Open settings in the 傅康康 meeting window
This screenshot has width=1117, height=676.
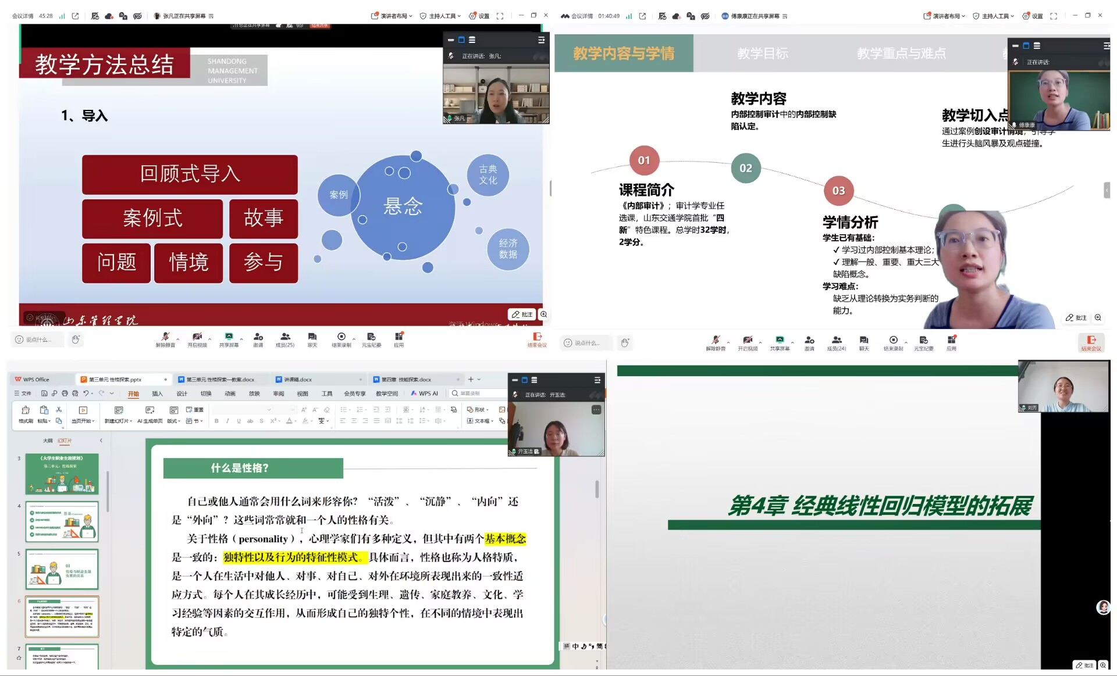[x=1033, y=16]
